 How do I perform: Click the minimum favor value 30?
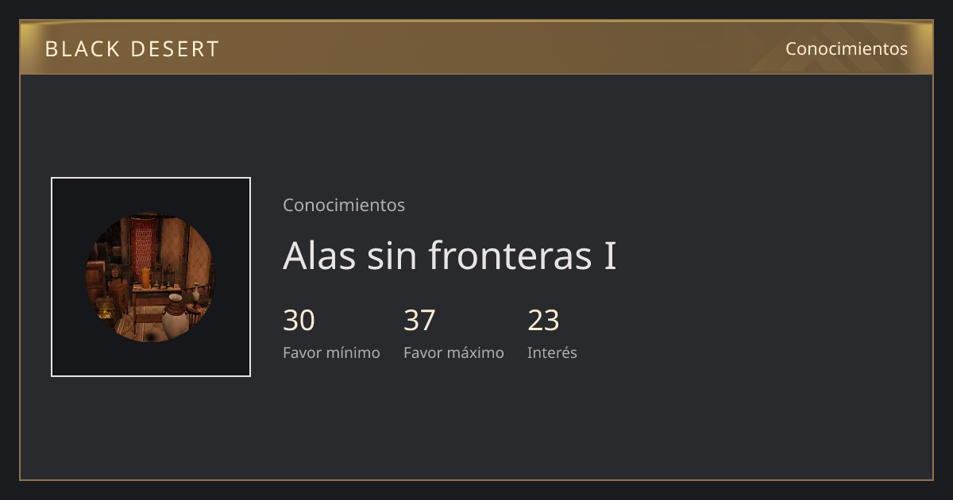point(299,321)
